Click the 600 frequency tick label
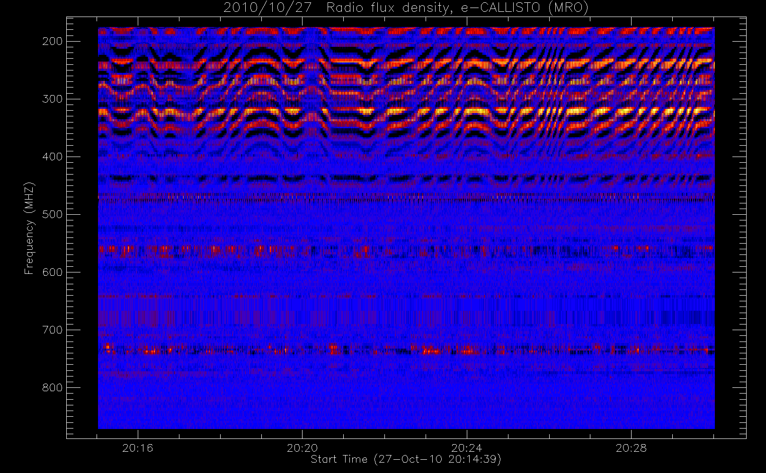 click(53, 272)
